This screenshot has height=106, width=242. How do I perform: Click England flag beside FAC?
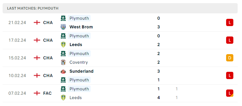click(x=37, y=93)
